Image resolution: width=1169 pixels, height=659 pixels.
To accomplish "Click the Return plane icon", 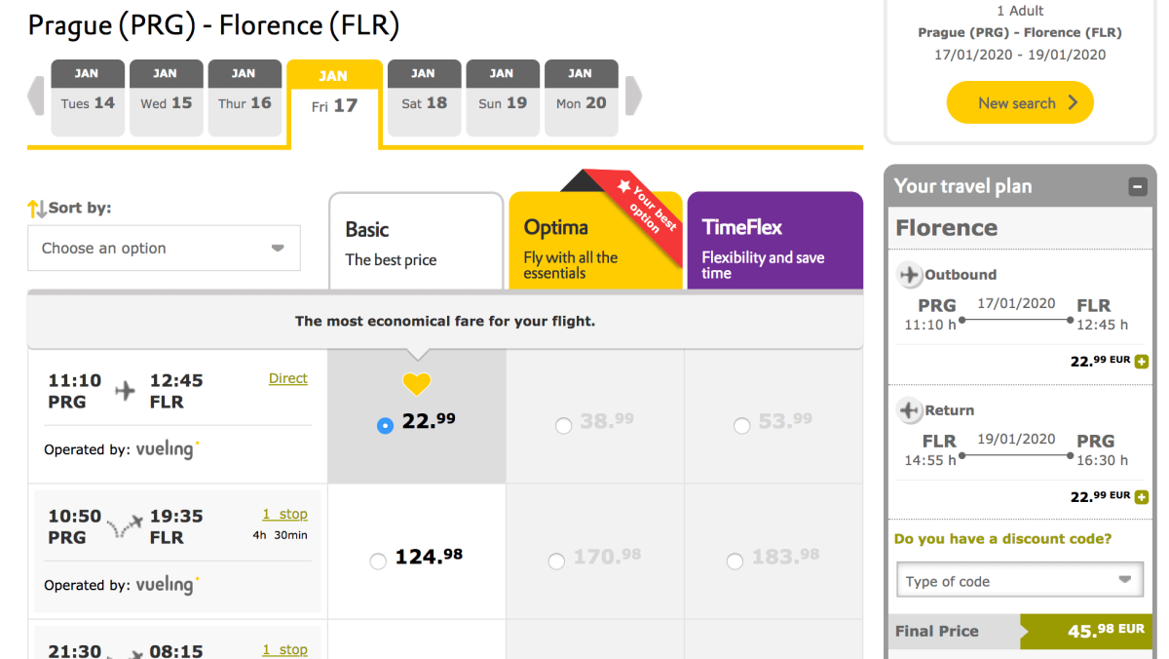I will click(910, 410).
